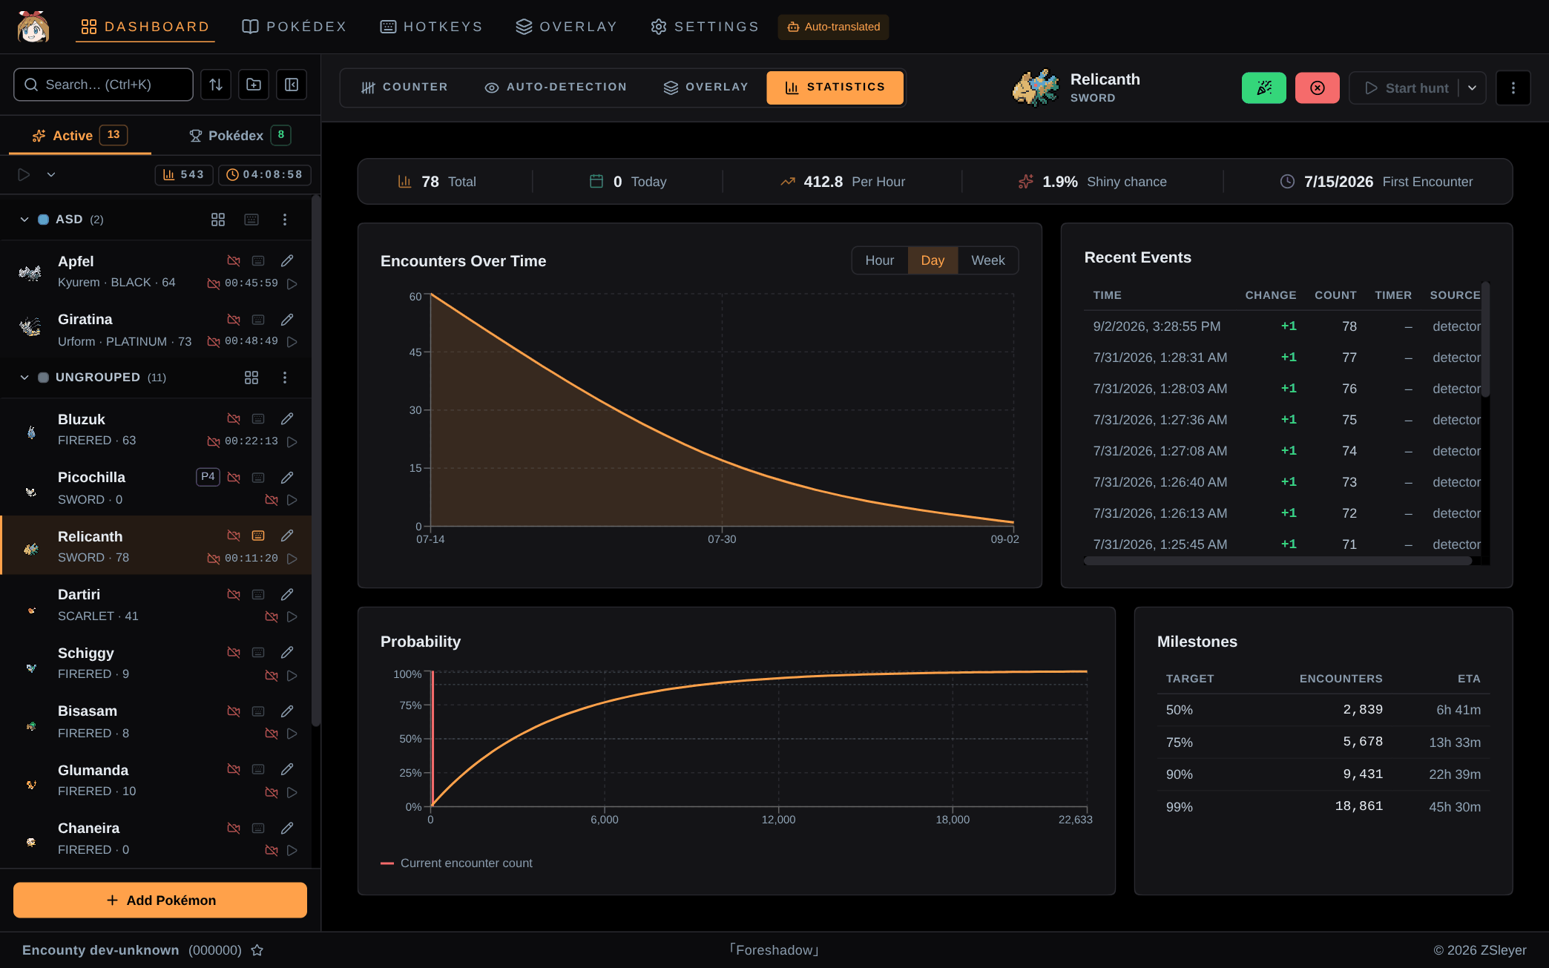Open ASD group options menu
Image resolution: width=1549 pixels, height=968 pixels.
(x=285, y=220)
